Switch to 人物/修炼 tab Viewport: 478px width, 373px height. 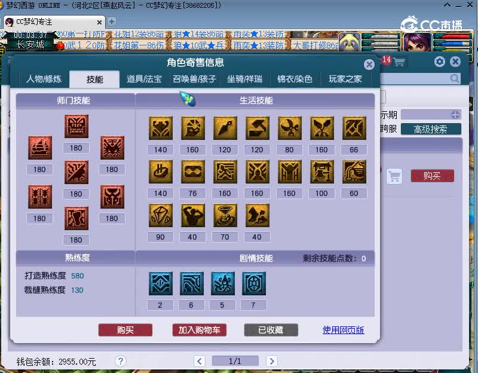(44, 80)
